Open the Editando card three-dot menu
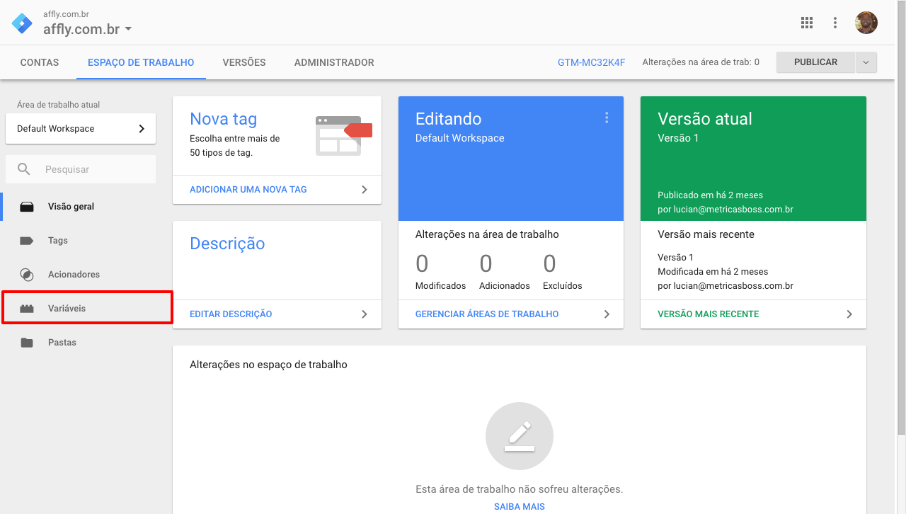 pyautogui.click(x=607, y=118)
